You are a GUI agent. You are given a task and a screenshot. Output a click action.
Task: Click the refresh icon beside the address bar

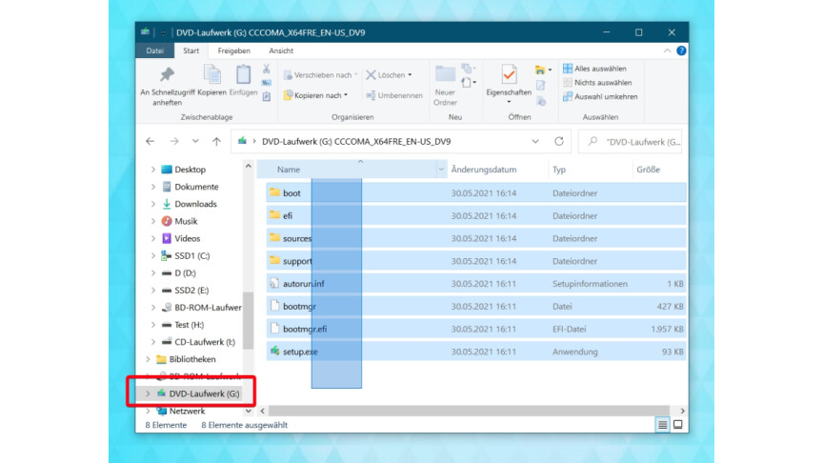[559, 141]
